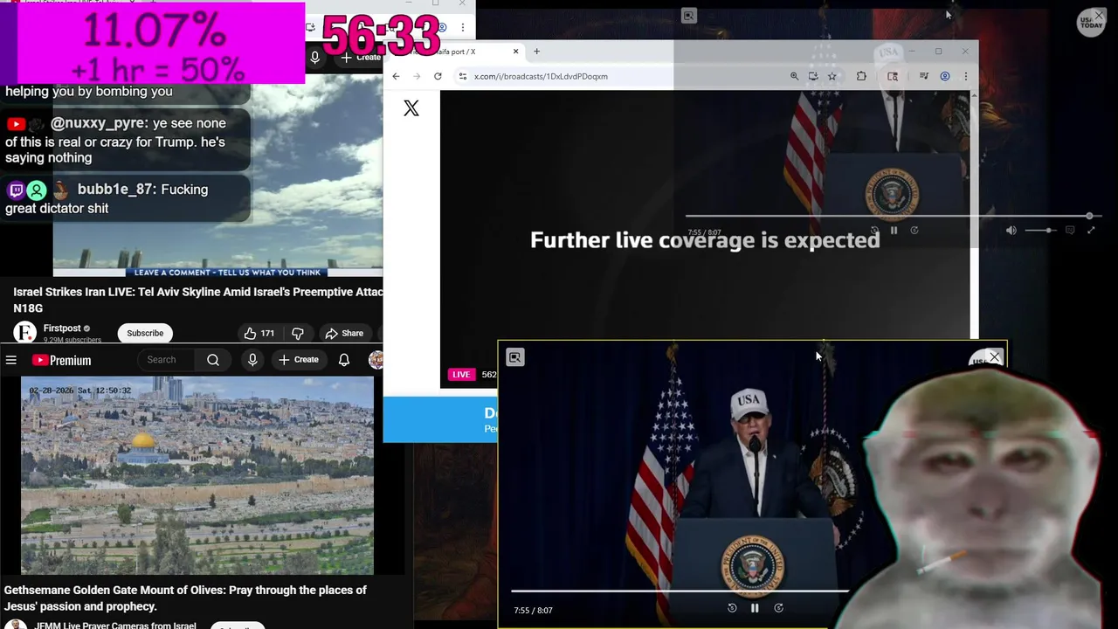Open the browser extensions puzzle icon
The image size is (1118, 629).
tap(861, 76)
